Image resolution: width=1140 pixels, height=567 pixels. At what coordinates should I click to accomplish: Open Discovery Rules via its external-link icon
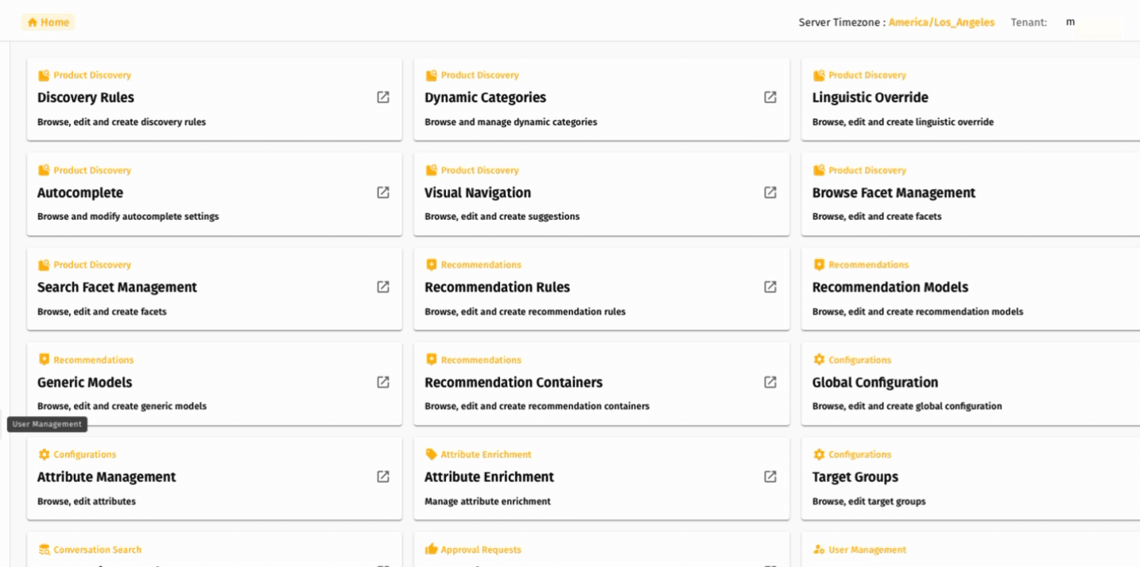pyautogui.click(x=383, y=97)
